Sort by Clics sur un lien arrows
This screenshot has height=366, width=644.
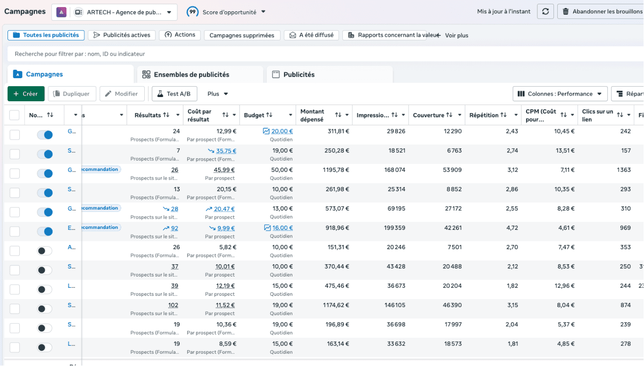(x=620, y=115)
